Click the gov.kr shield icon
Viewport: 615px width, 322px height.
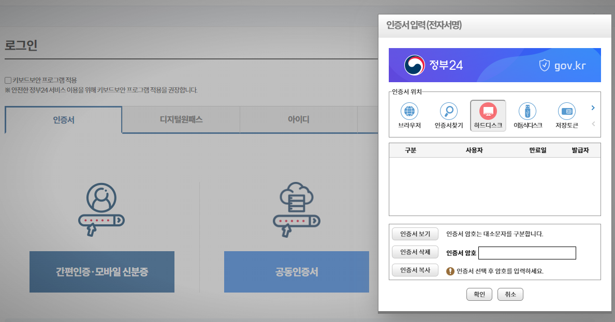pyautogui.click(x=544, y=66)
